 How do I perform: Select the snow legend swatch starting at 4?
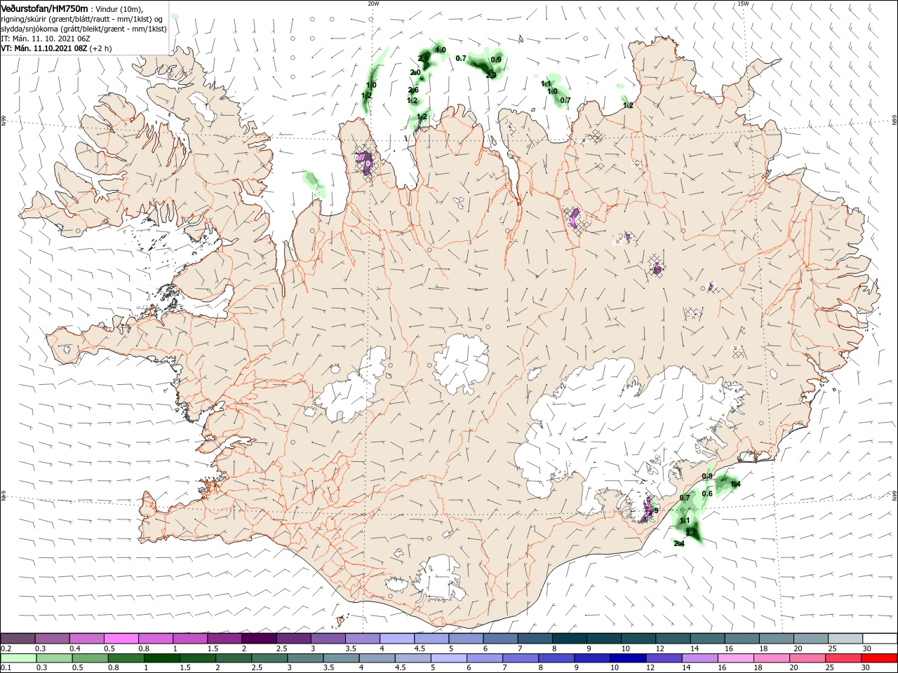click(397, 639)
